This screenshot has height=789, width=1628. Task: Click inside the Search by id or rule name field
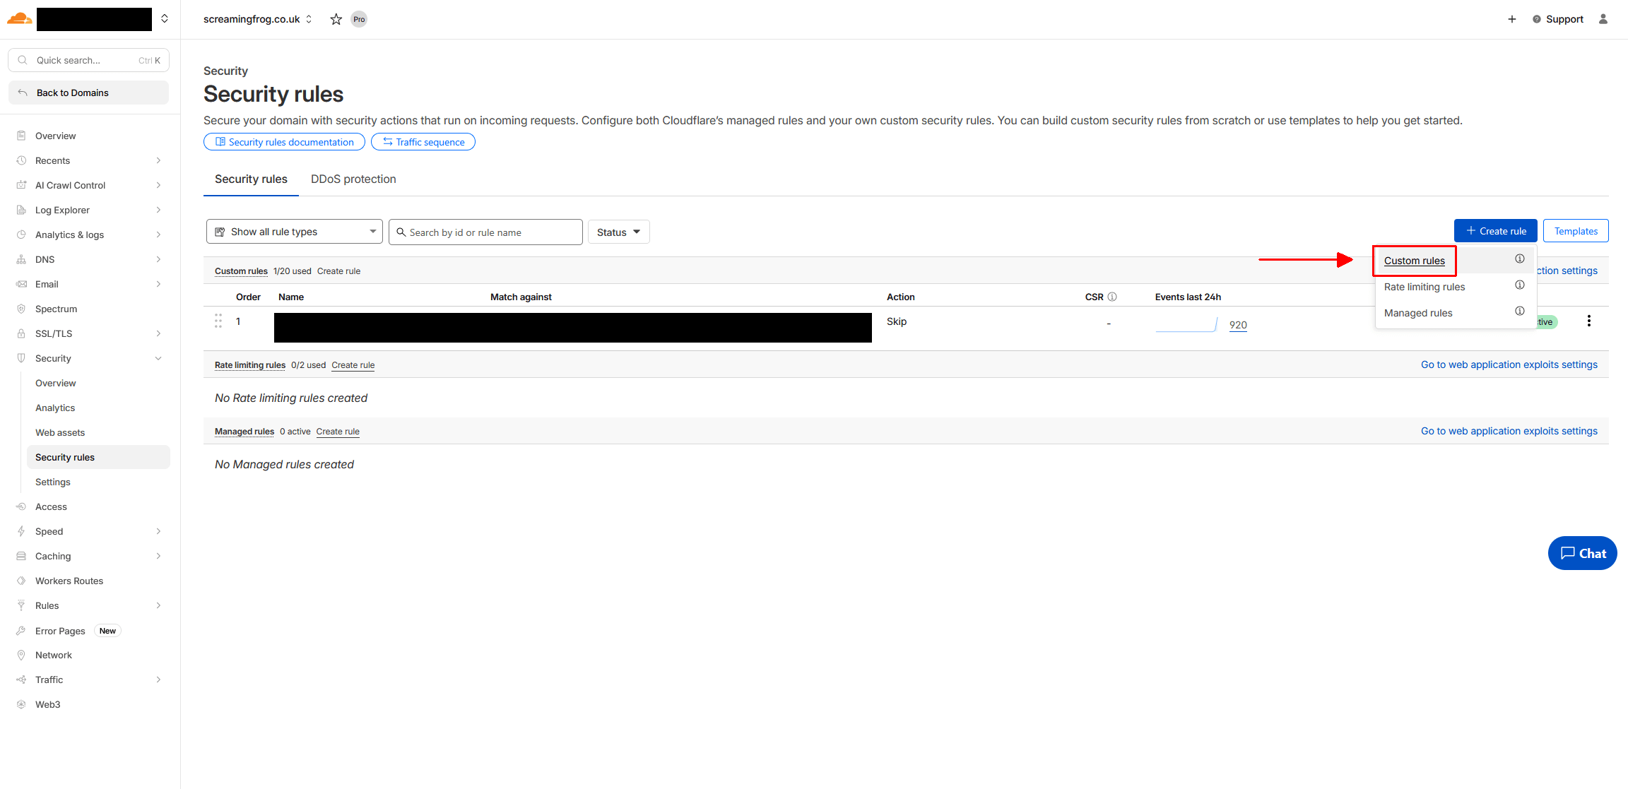point(485,232)
